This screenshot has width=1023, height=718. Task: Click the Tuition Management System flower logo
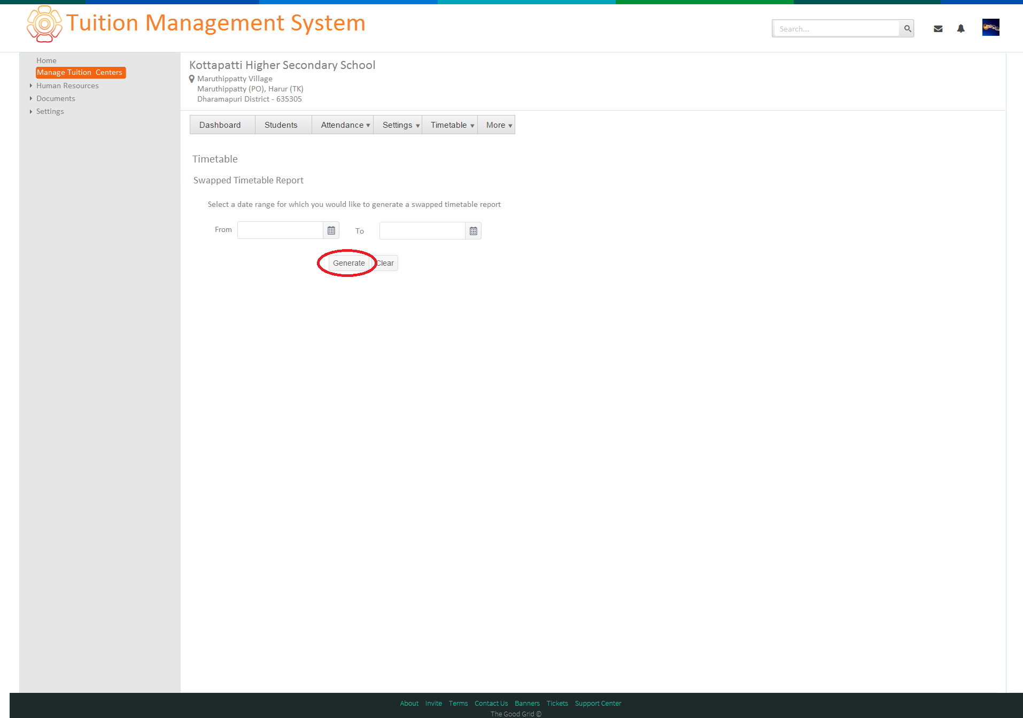pos(44,24)
